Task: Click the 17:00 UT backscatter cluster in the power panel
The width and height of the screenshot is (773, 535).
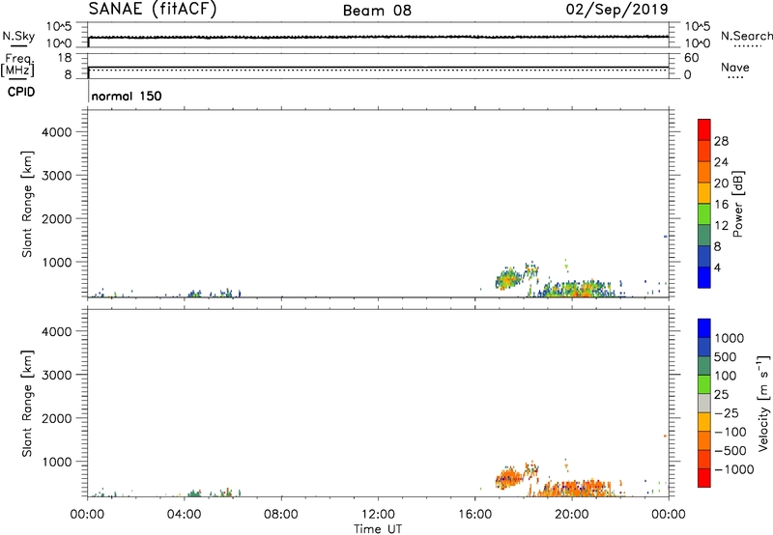Action: [508, 279]
